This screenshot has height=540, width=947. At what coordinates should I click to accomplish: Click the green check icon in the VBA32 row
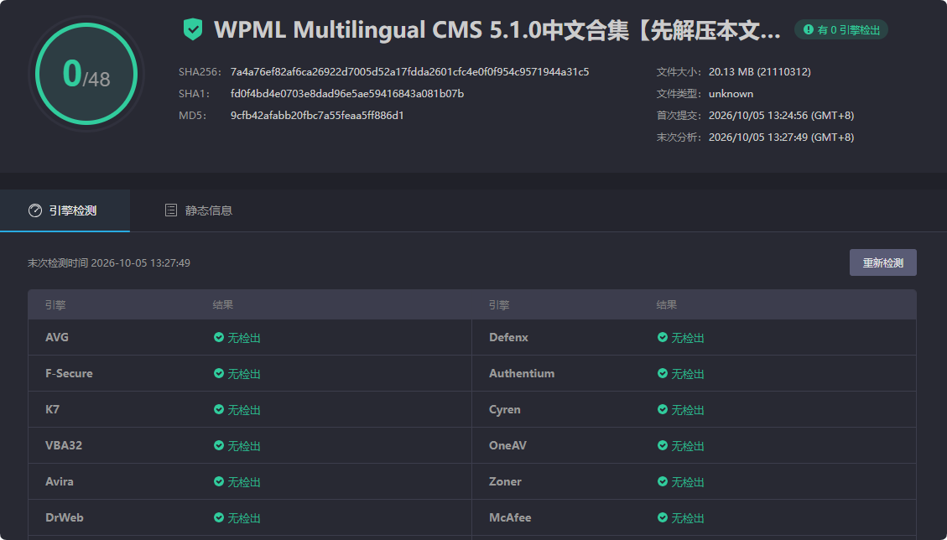[x=219, y=445]
